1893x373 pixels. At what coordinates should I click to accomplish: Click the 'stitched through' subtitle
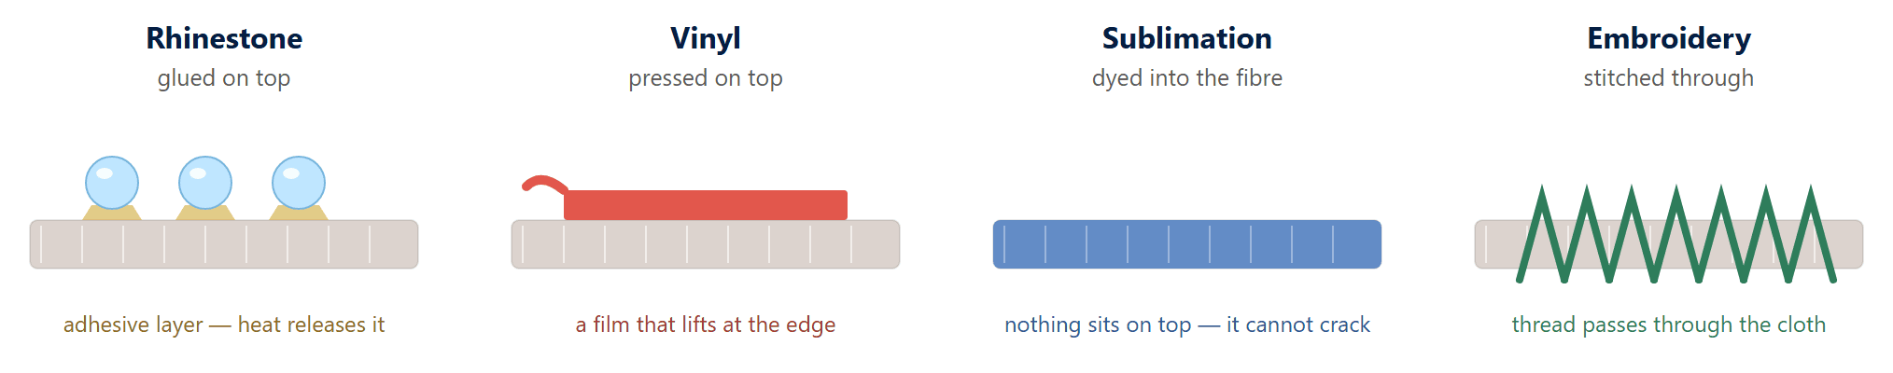(x=1669, y=78)
